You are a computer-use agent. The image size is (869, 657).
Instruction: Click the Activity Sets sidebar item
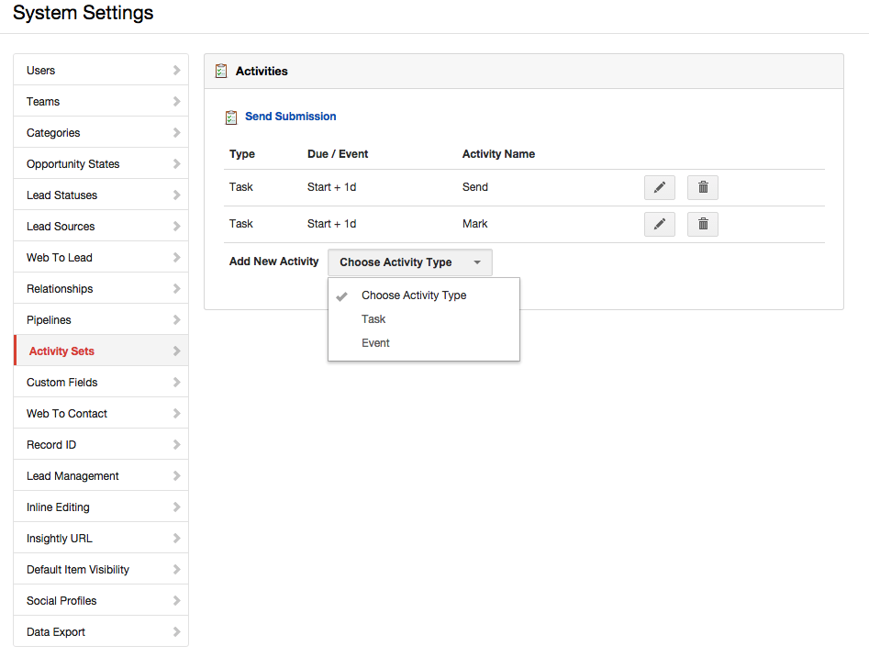pyautogui.click(x=61, y=351)
